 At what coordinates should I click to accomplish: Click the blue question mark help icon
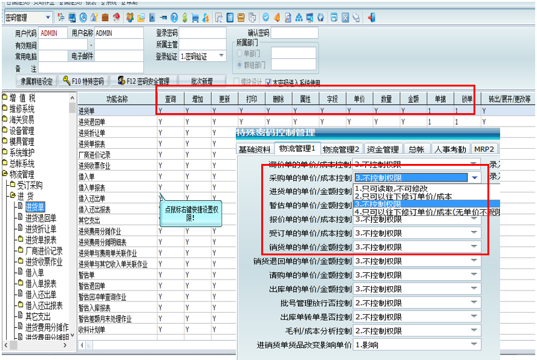(174, 17)
